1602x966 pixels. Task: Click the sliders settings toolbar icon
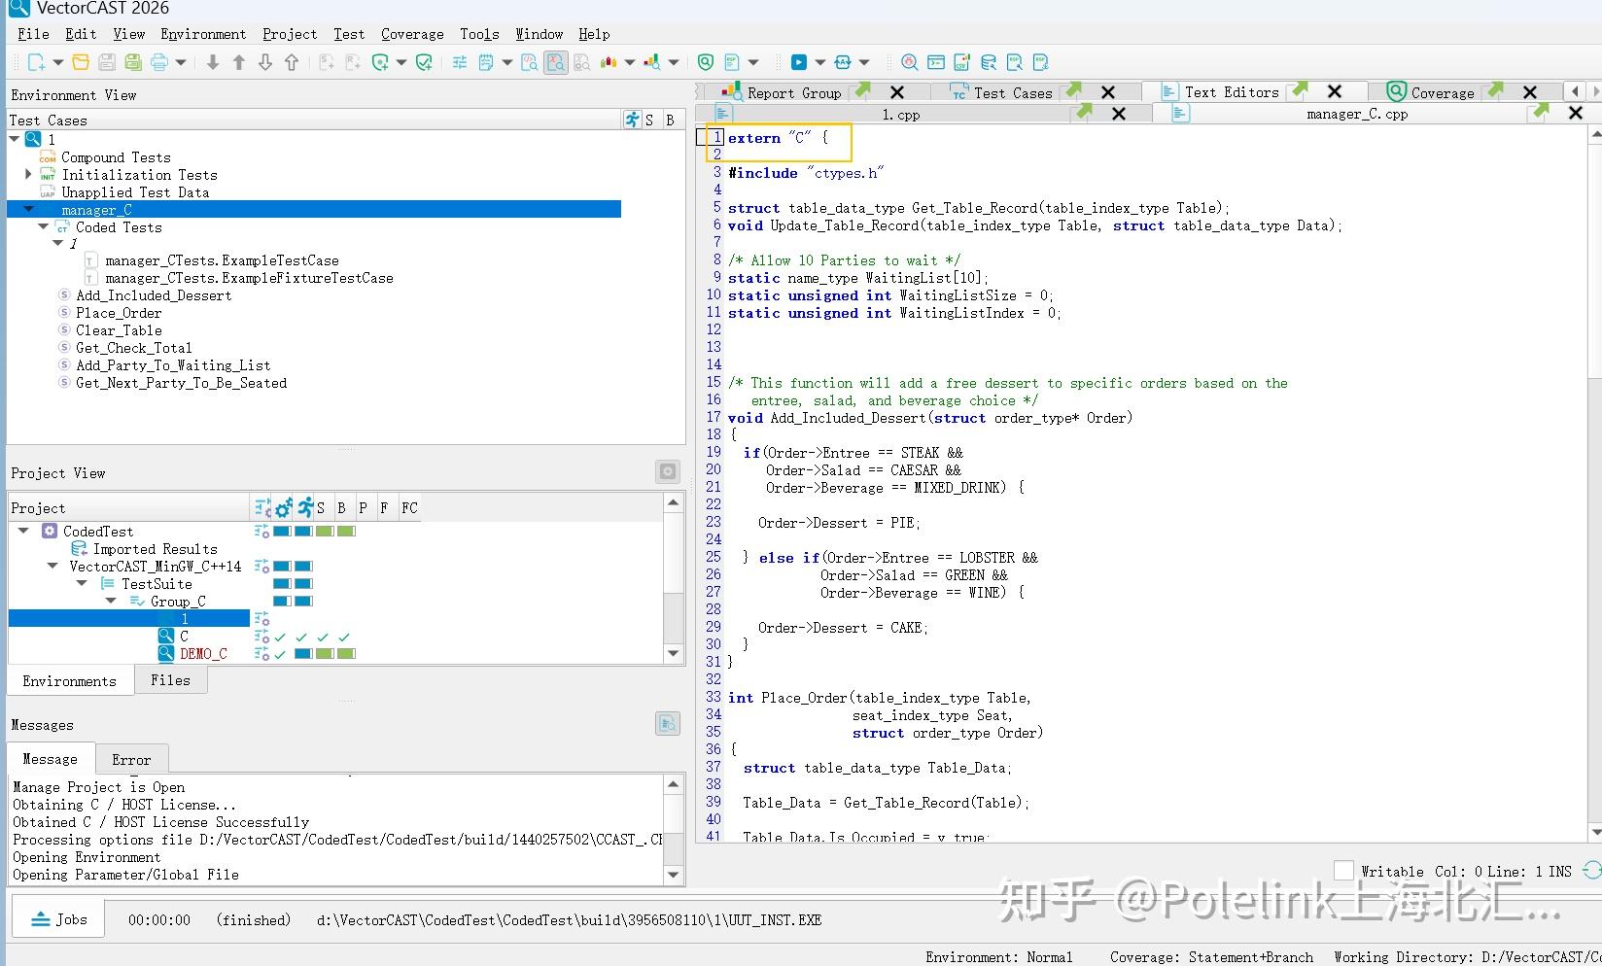(460, 62)
